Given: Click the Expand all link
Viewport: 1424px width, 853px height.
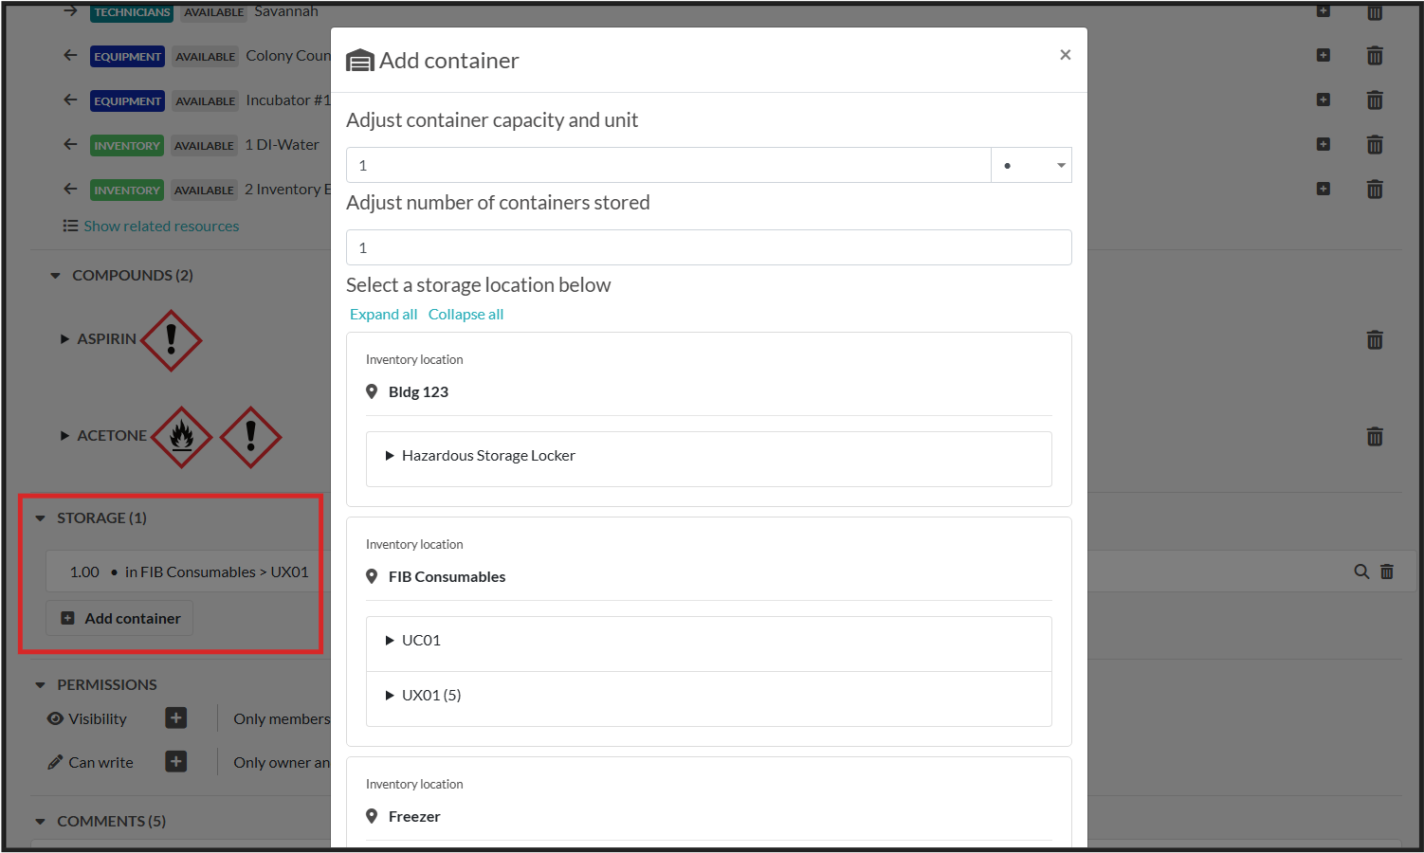Looking at the screenshot, I should 383,315.
